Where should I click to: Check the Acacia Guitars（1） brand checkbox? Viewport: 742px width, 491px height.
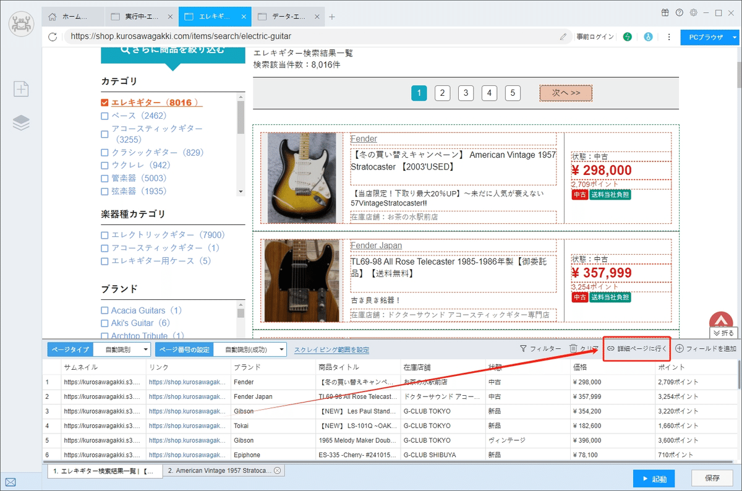tap(104, 310)
